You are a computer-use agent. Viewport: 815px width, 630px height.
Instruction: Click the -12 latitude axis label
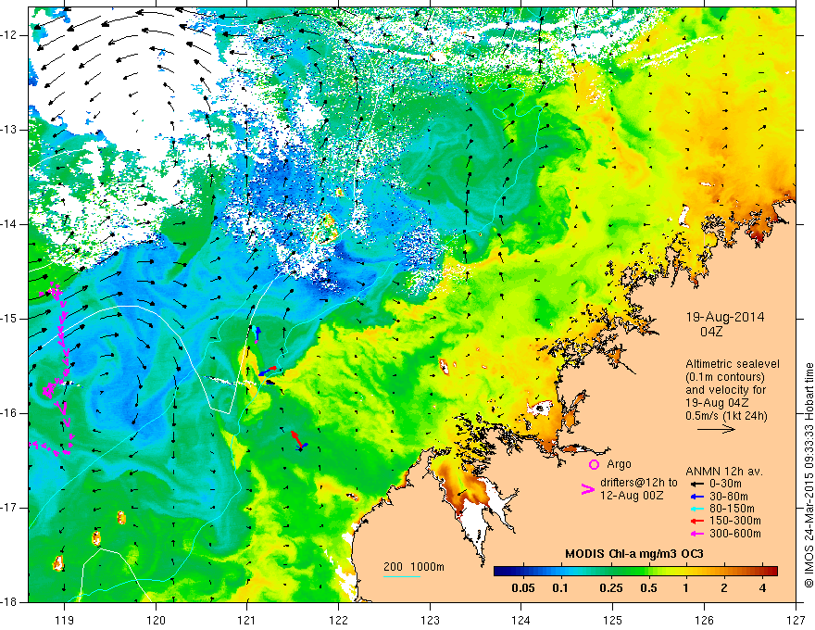[10, 35]
